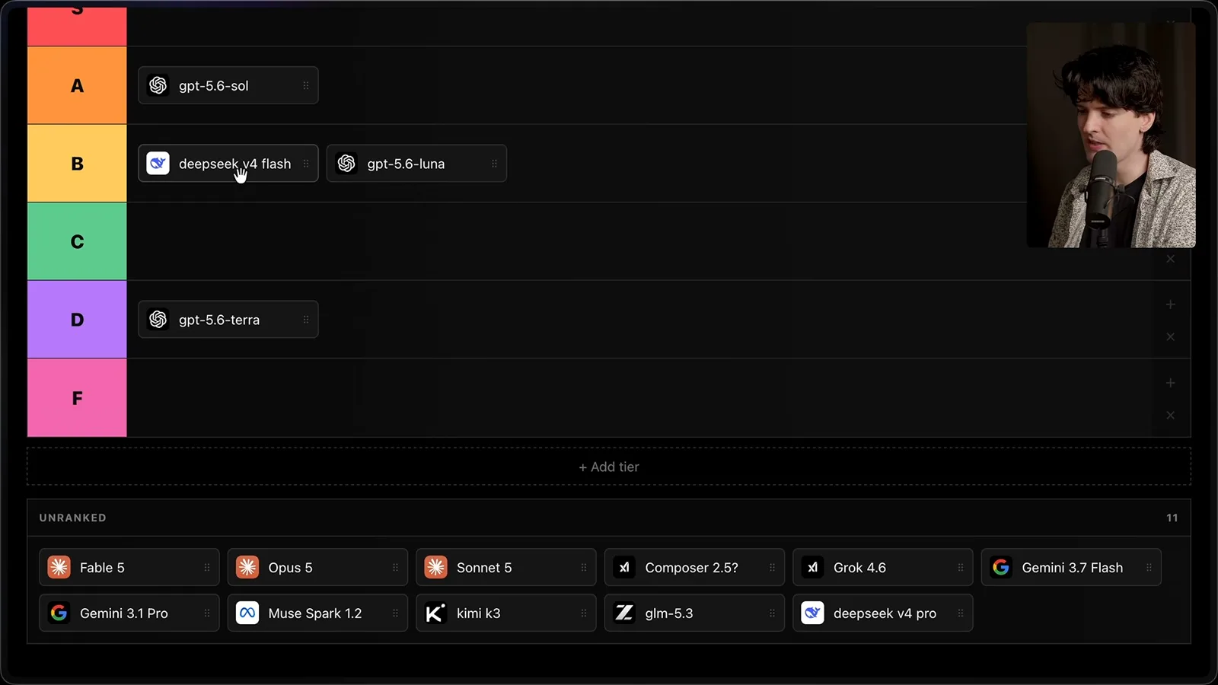
Task: Click the unranked count 11
Action: click(1172, 518)
